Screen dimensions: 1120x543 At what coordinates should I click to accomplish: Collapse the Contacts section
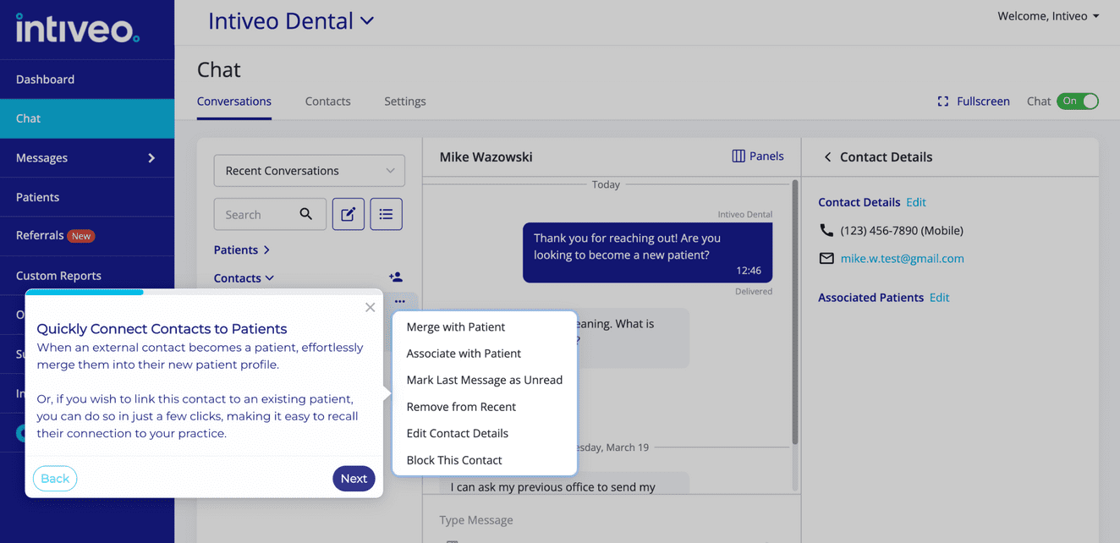click(x=244, y=278)
